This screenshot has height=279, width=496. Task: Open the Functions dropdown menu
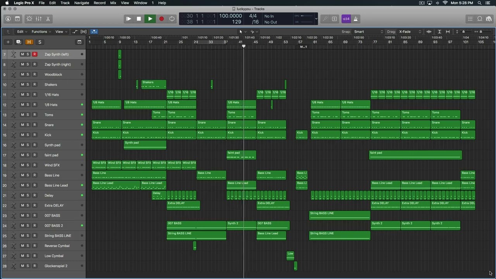[41, 31]
